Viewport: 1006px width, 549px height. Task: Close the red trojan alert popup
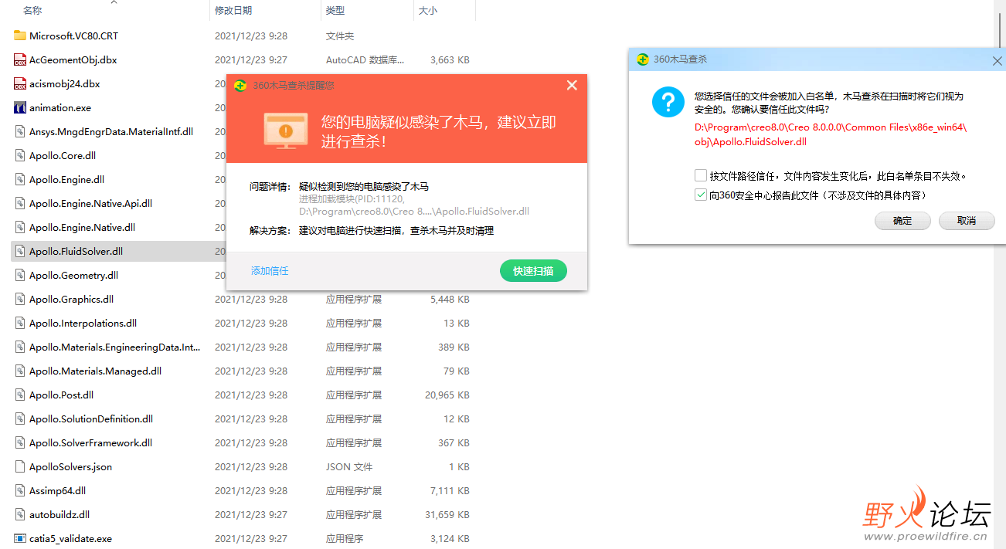coord(572,85)
